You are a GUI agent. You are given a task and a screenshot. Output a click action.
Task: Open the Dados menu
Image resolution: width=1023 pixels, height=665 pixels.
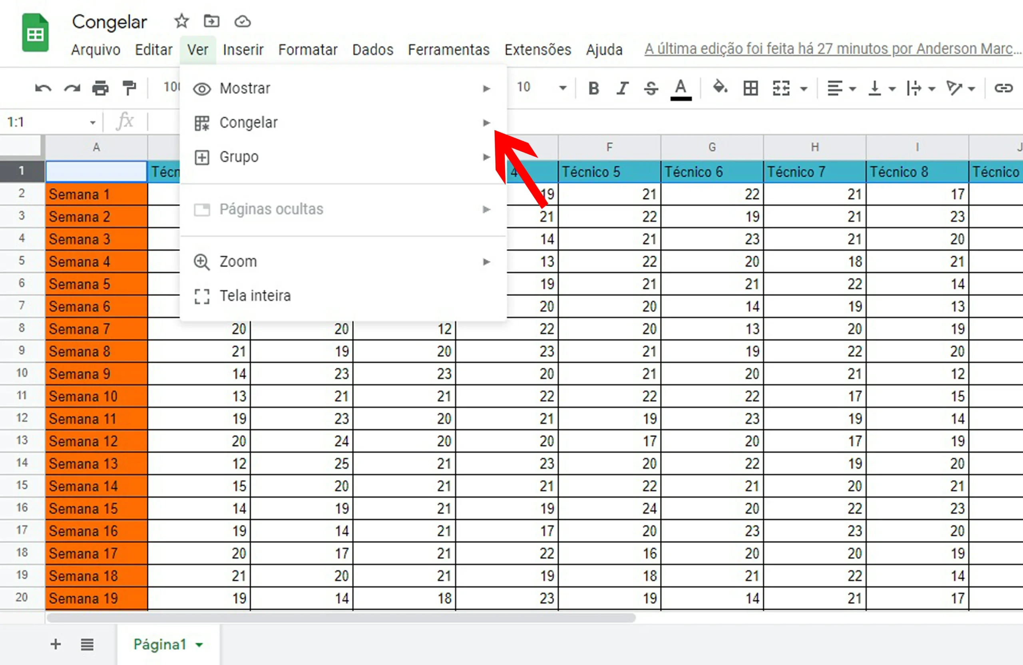(373, 50)
